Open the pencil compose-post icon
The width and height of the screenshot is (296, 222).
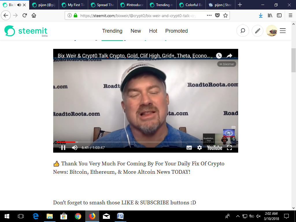pos(258,31)
